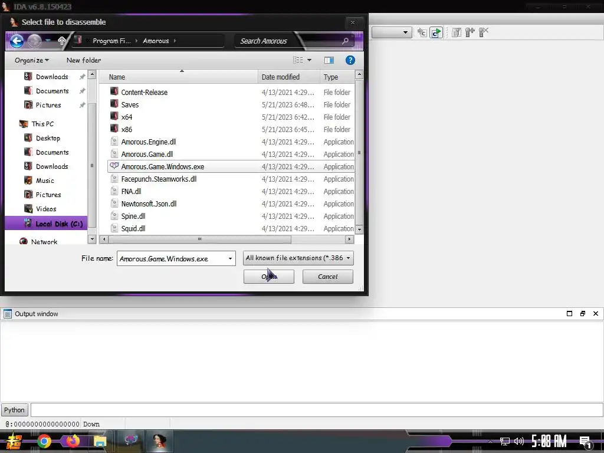Viewport: 604px width, 453px height.
Task: Click the Program Fi... breadcrumb segment
Action: [x=111, y=41]
